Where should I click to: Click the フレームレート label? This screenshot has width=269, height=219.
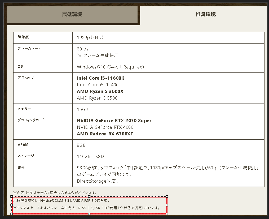(29, 49)
